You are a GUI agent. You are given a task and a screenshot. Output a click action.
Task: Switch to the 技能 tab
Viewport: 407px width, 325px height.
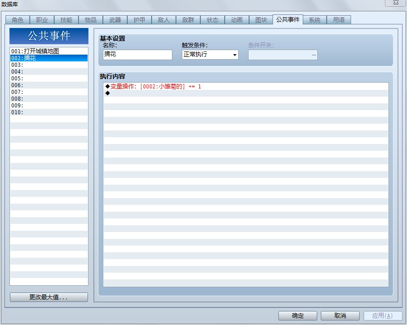point(66,20)
